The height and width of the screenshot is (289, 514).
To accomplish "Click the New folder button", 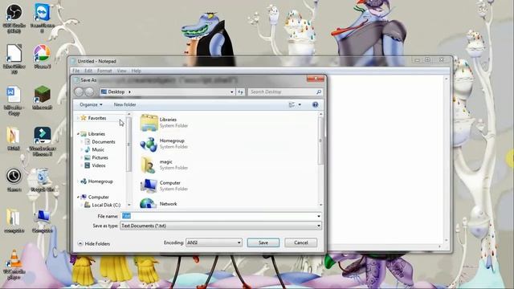I will coord(125,104).
